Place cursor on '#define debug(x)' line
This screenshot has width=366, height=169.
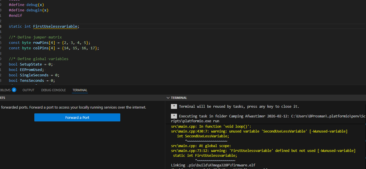coord(26,5)
